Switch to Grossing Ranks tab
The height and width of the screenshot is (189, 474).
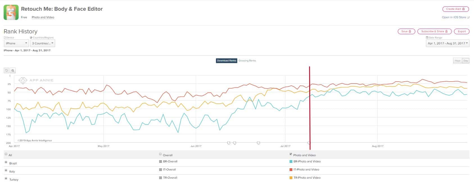click(x=247, y=61)
